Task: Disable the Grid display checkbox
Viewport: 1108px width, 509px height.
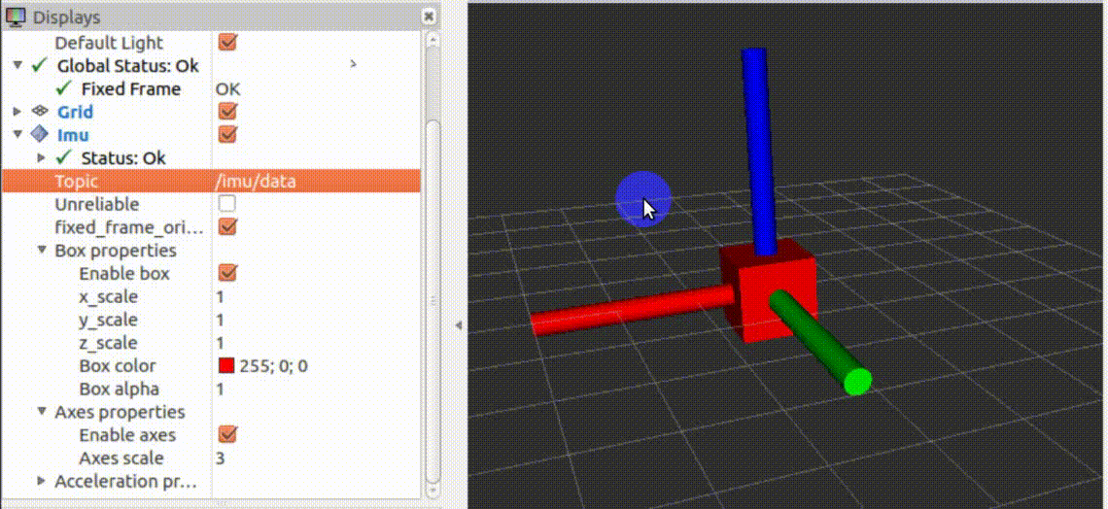Action: pyautogui.click(x=227, y=111)
